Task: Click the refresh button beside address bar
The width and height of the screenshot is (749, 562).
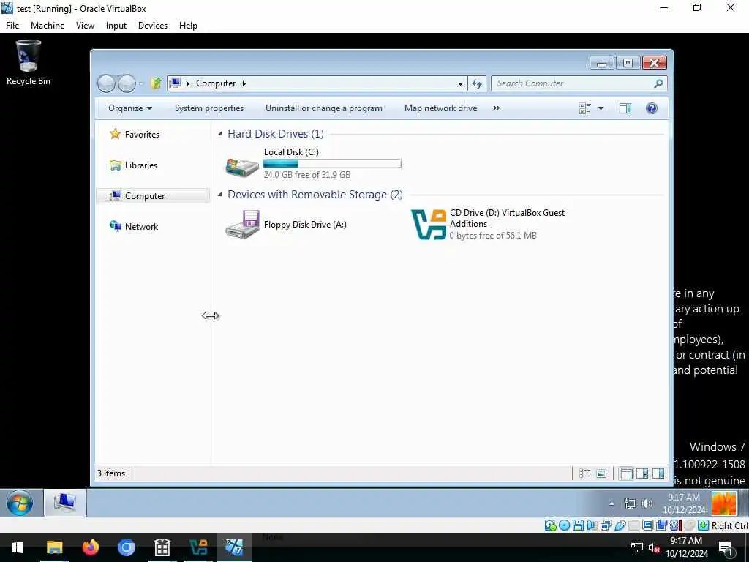Action: 477,83
